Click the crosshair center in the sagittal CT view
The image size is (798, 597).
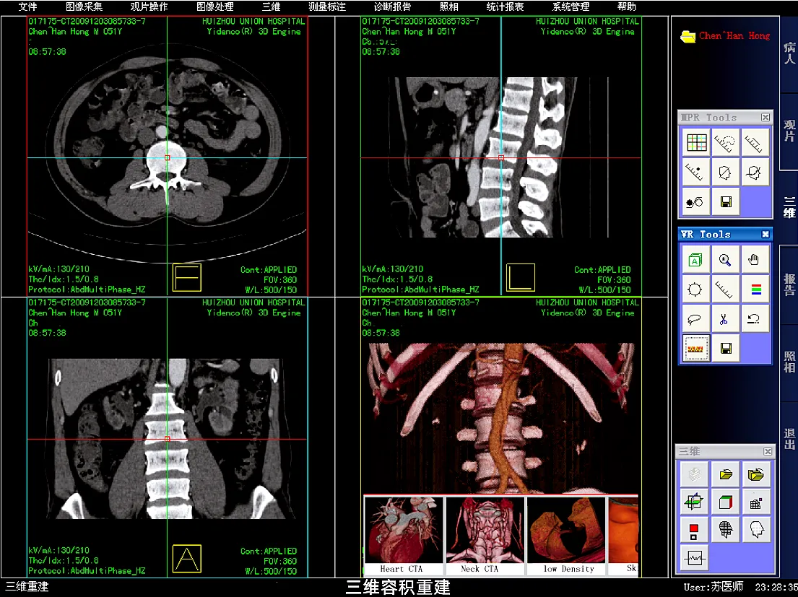click(501, 157)
